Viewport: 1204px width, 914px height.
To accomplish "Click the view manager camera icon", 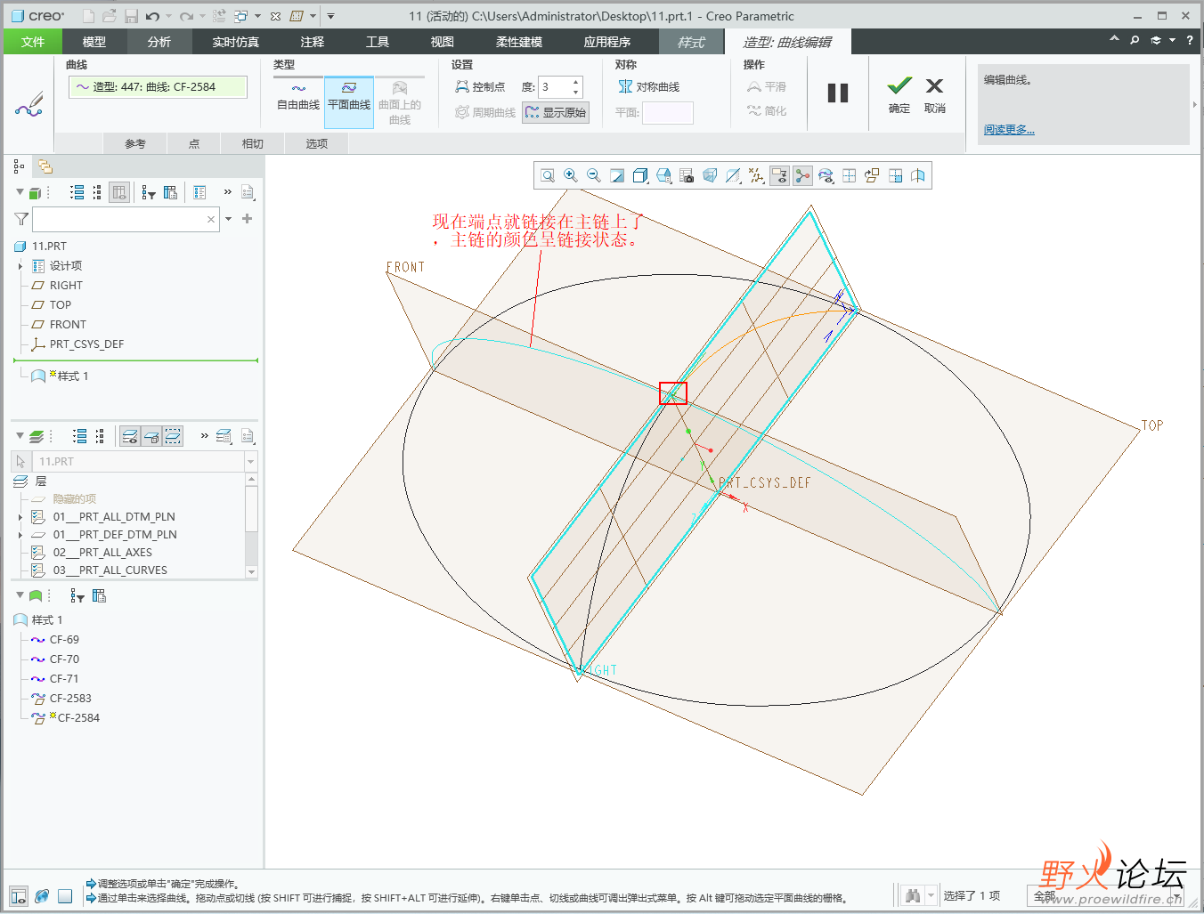I will [687, 176].
